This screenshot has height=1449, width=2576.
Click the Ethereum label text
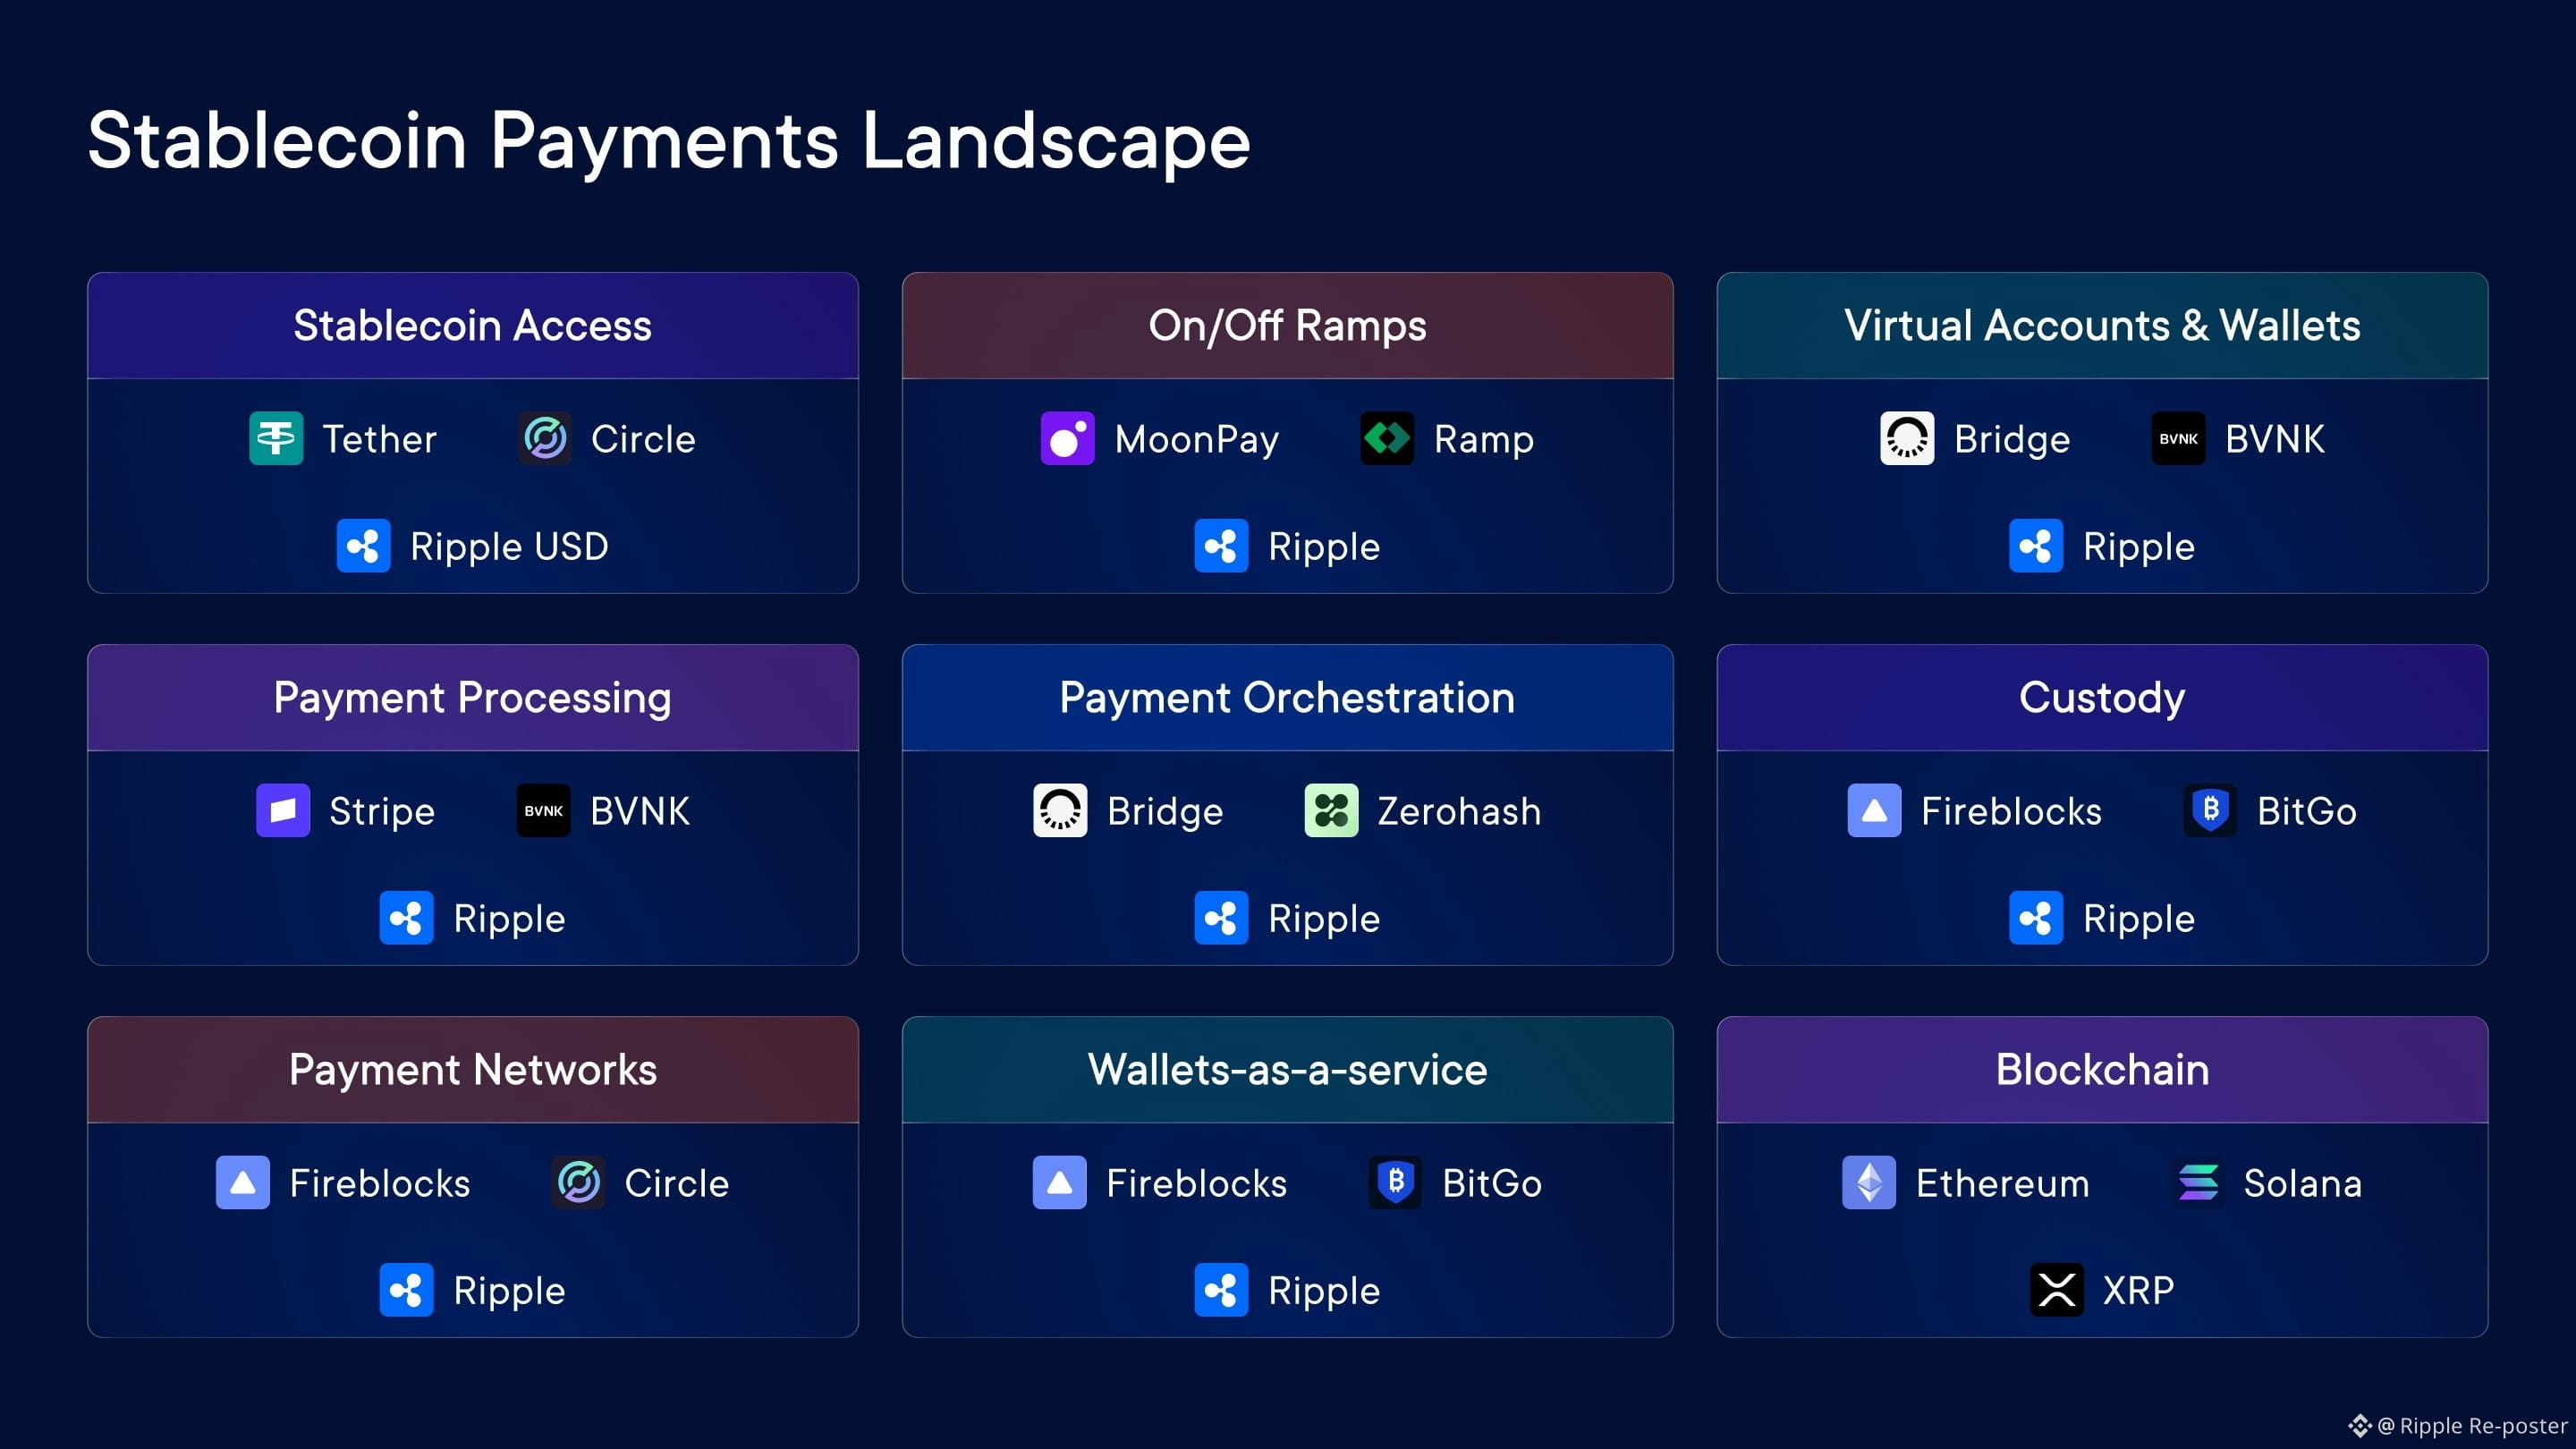(x=2002, y=1184)
